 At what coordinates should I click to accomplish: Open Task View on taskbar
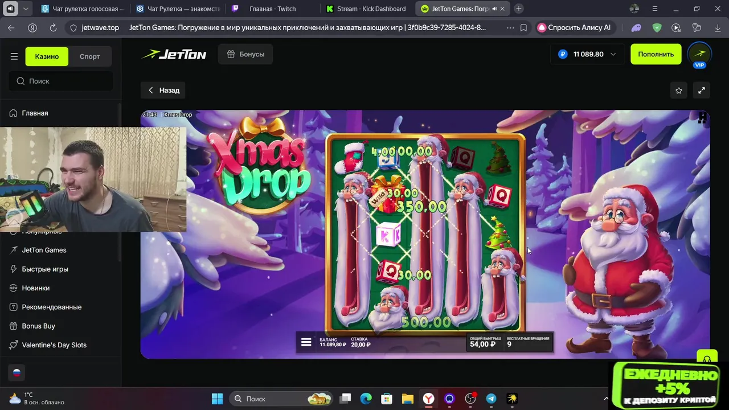pyautogui.click(x=346, y=399)
